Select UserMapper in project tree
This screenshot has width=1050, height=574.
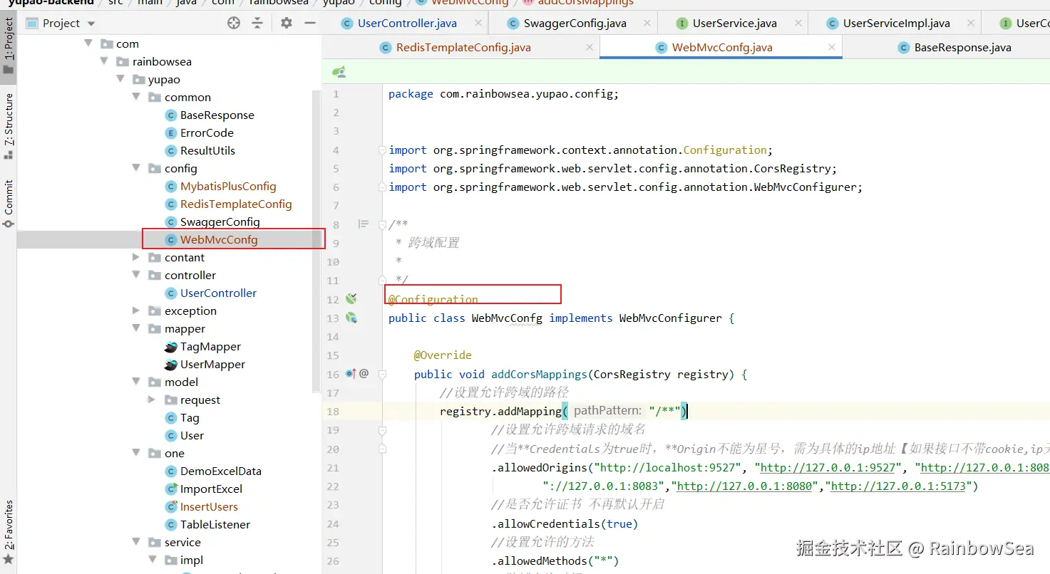[212, 364]
